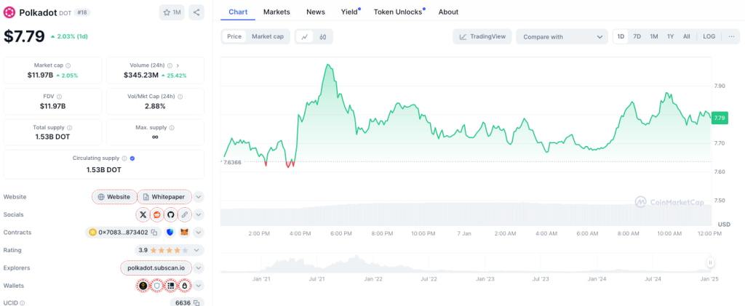
Task: Select the candlestick chart style
Action: (x=322, y=36)
